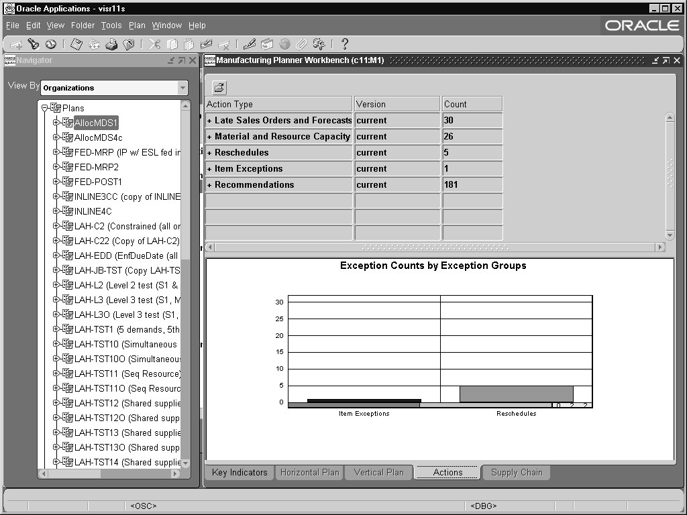Expand the Recommendations action row
Viewport: 687px width, 515px height.
tap(209, 185)
